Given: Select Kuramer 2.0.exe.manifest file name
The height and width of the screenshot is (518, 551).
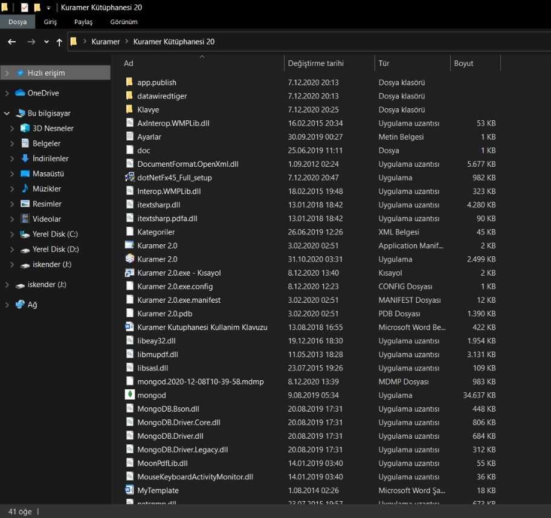Looking at the screenshot, I should coord(179,300).
